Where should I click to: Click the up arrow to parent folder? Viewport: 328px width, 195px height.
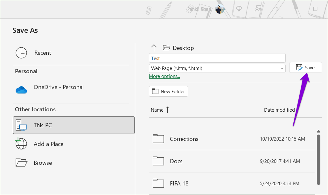click(154, 48)
